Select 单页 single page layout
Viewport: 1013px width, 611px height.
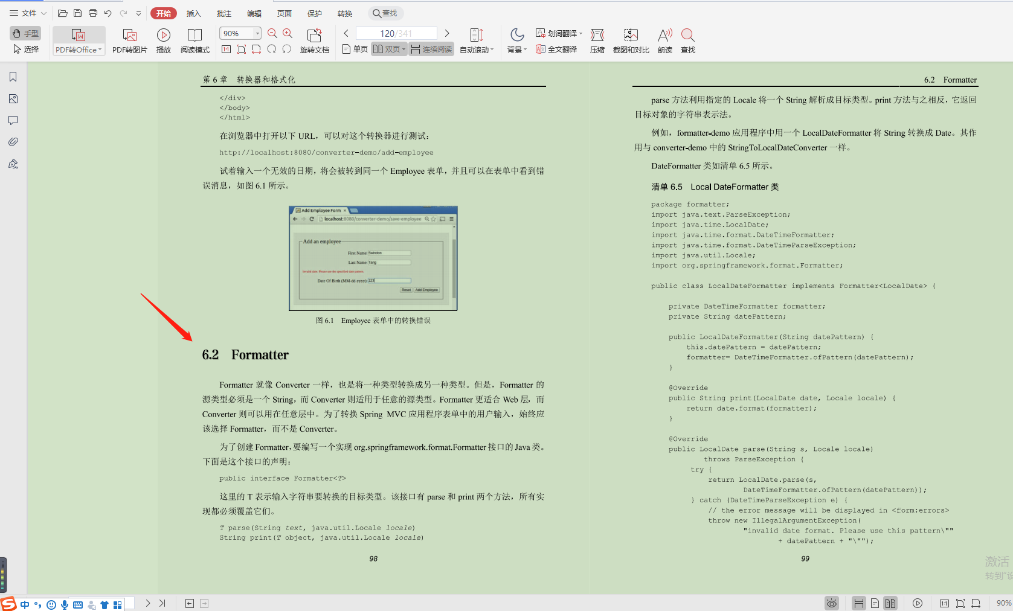point(355,49)
